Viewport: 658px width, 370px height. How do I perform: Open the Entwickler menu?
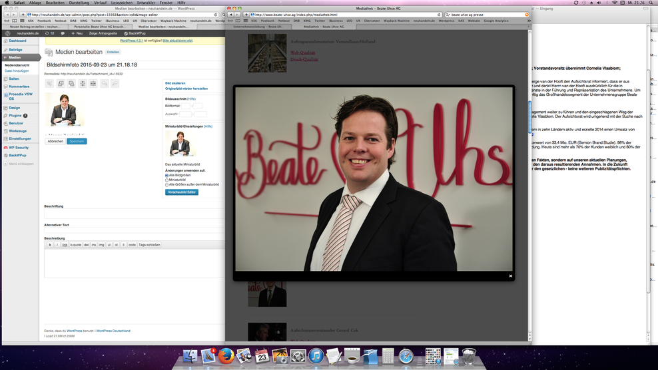pos(146,3)
